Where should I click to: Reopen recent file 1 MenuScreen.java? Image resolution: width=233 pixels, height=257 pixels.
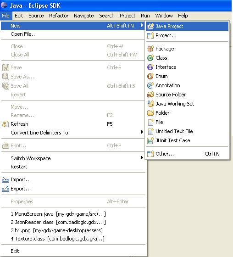click(x=58, y=214)
